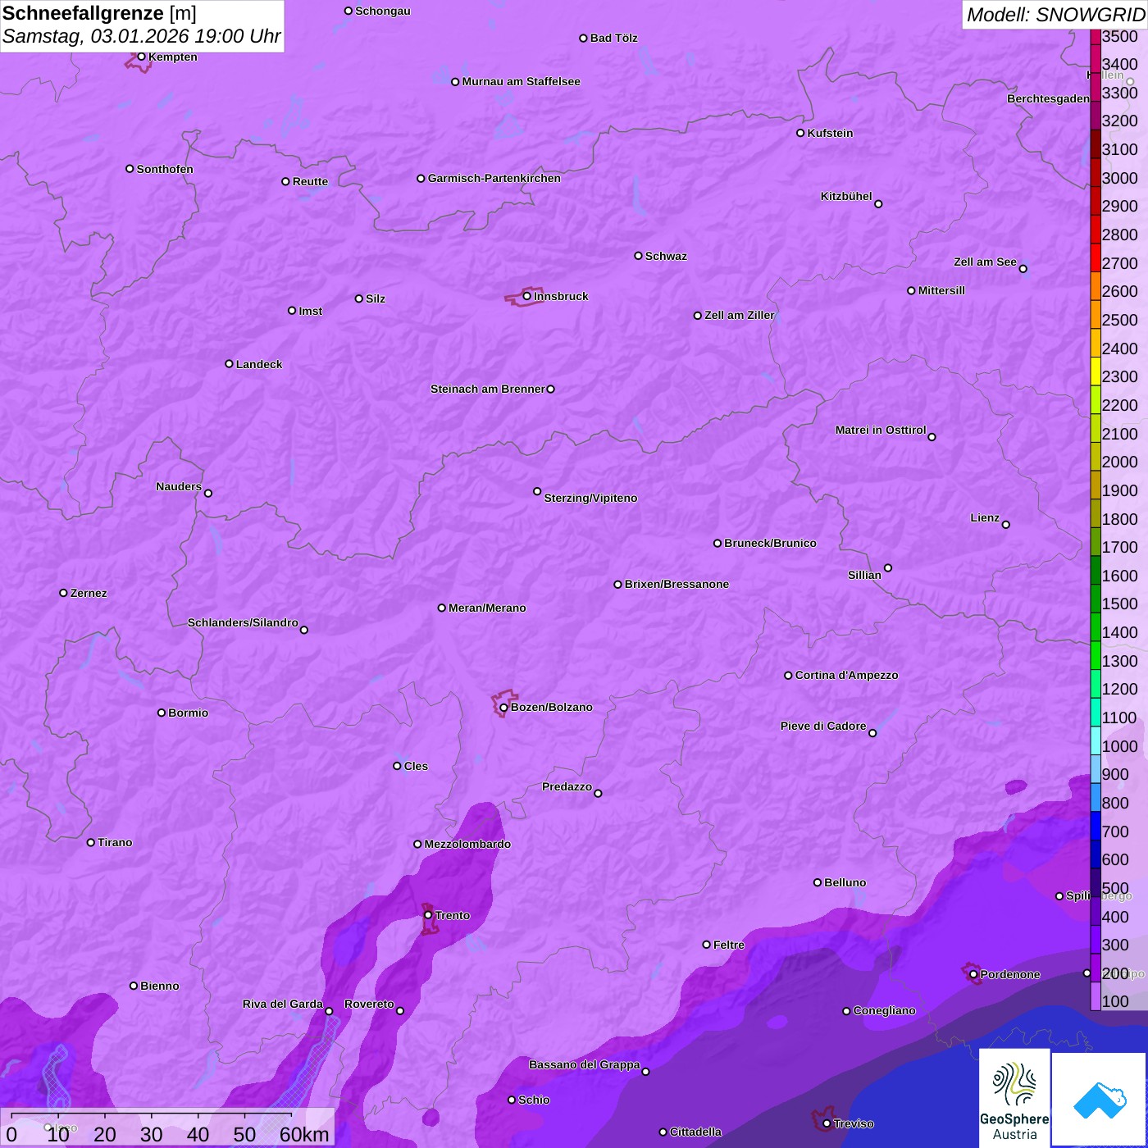Click the date "Samstag, 03.01.2026 19:00 Uhr"
This screenshot has width=1148, height=1148.
(142, 37)
